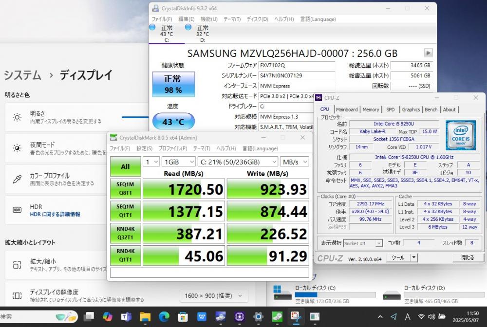Click location arrow icon in system tray
487x327 pixels.
coord(393,317)
